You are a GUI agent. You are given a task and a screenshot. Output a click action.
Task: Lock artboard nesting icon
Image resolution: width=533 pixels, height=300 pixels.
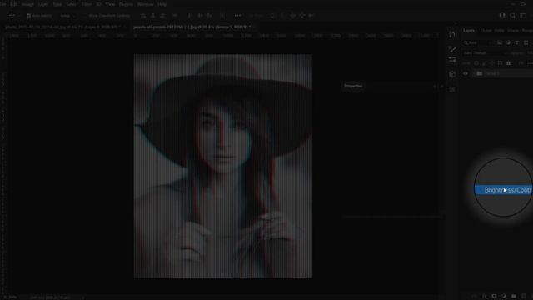tap(500, 63)
